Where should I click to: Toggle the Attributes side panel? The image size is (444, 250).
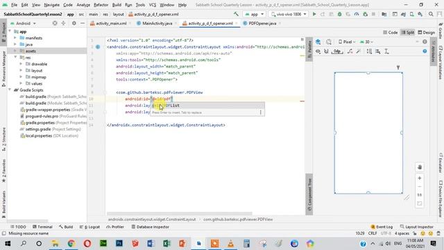(x=433, y=51)
